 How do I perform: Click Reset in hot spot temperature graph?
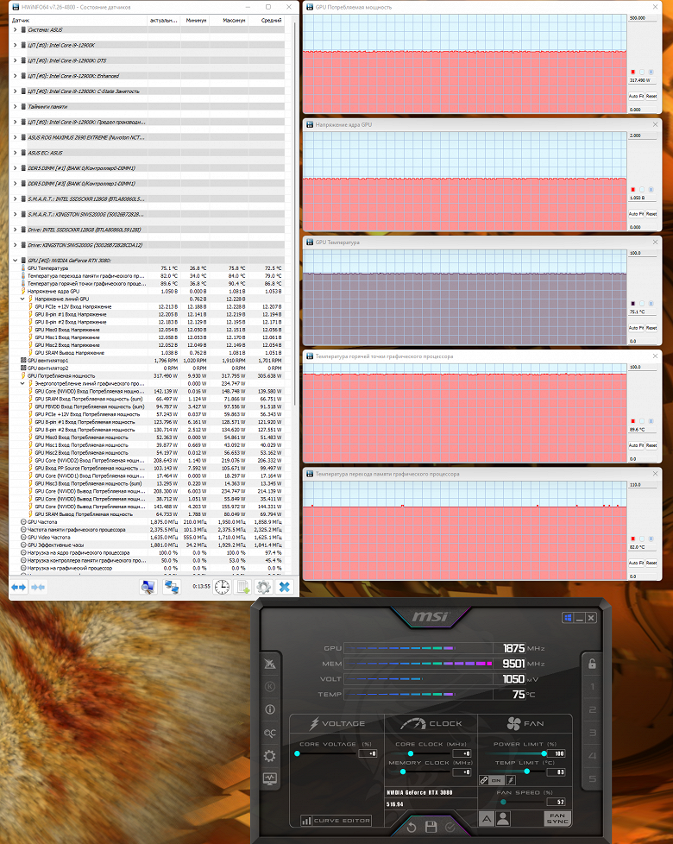(x=651, y=445)
